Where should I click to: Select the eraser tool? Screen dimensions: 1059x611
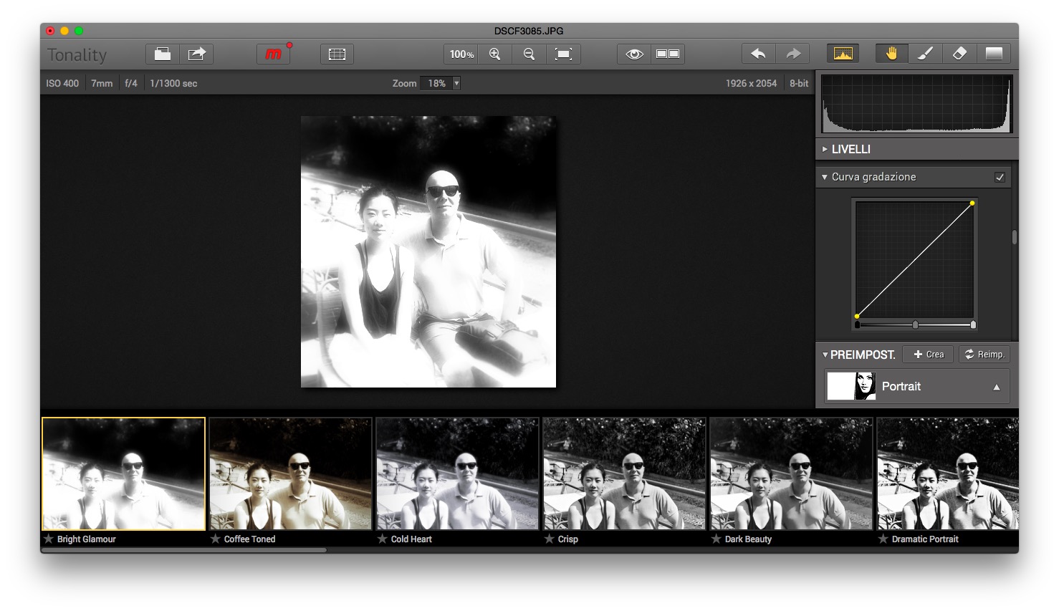[959, 54]
